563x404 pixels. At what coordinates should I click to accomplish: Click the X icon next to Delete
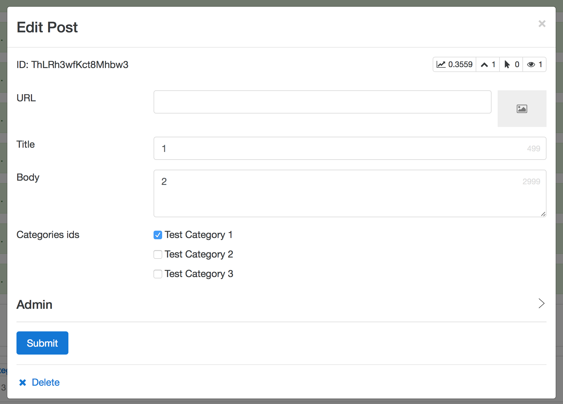[x=23, y=382]
